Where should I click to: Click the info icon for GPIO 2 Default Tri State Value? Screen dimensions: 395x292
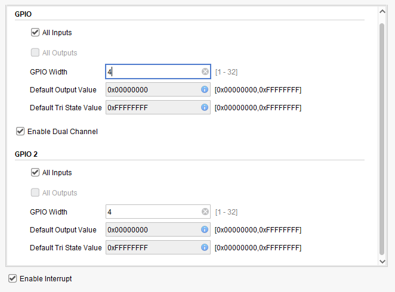tap(205, 247)
